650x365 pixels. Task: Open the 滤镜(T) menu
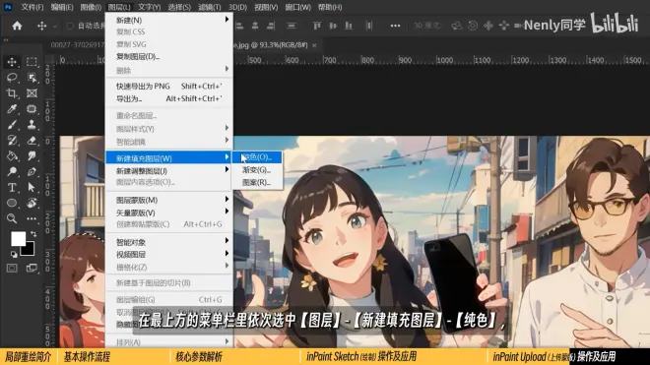210,7
